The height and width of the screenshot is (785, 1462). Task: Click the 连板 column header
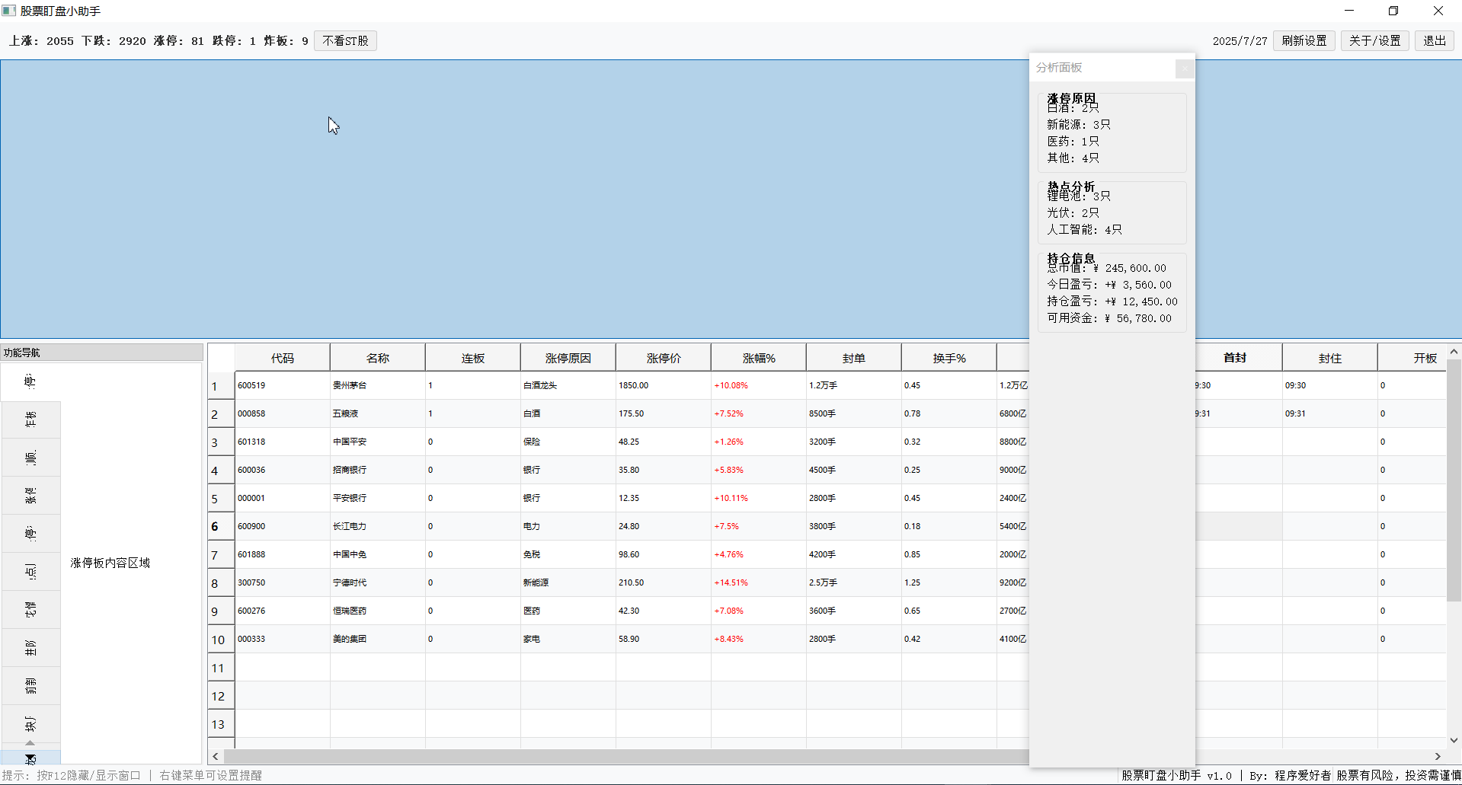[x=472, y=358]
